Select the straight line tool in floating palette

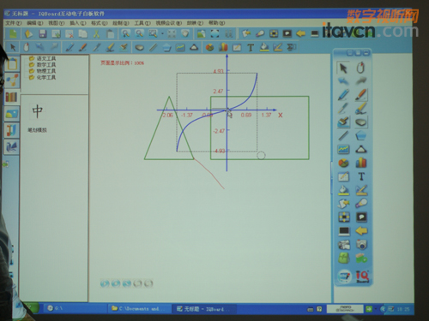[x=343, y=135]
